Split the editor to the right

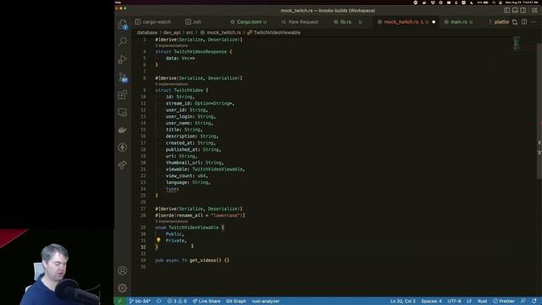[x=524, y=22]
